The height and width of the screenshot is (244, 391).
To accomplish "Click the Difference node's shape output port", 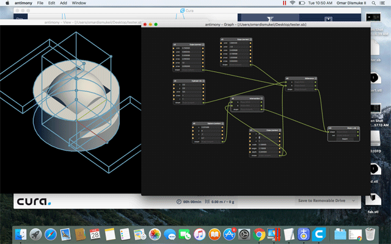I will [315, 89].
